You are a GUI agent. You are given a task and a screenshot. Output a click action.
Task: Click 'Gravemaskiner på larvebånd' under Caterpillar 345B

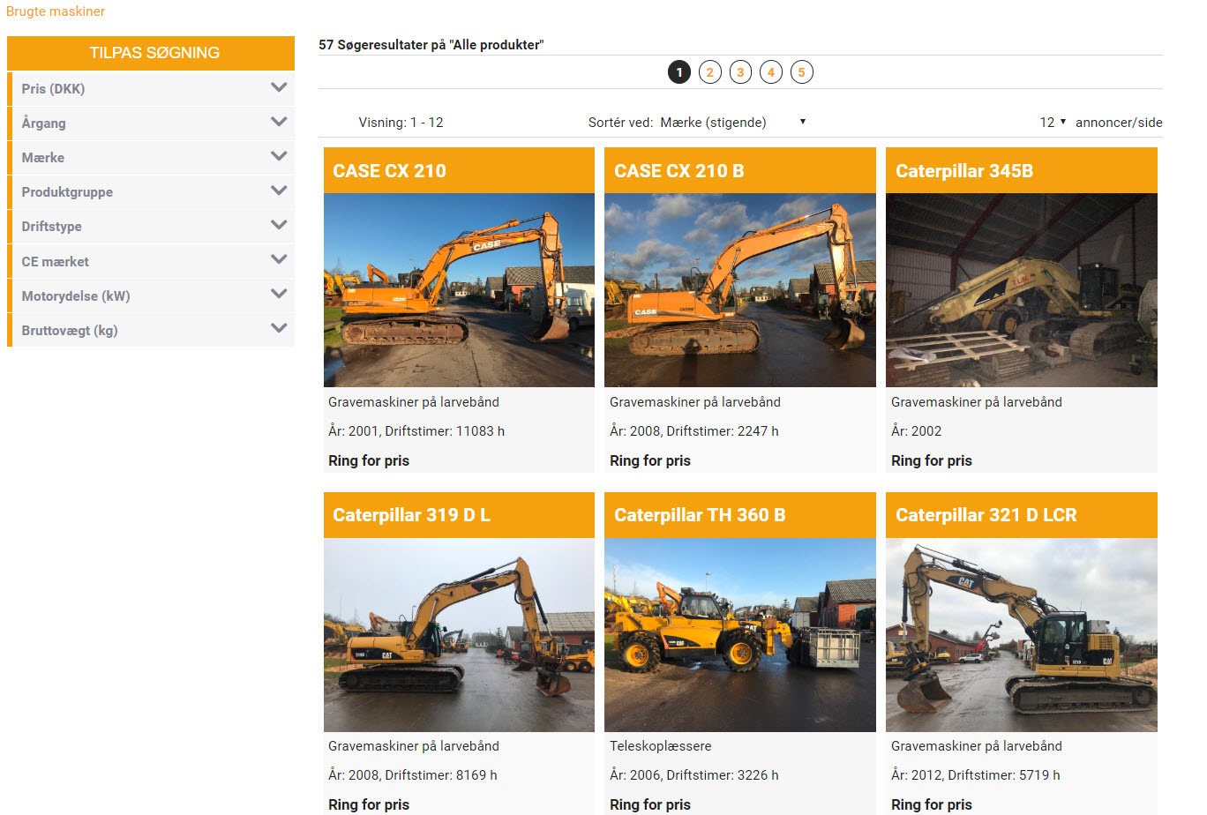coord(977,402)
